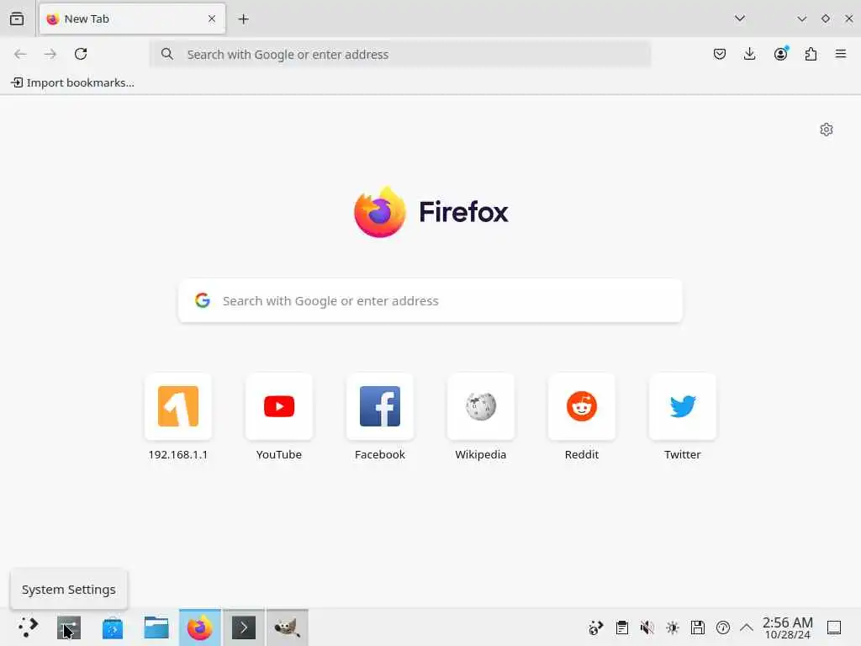Open the Downloads panel
Screen dimensions: 861x646
(749, 54)
